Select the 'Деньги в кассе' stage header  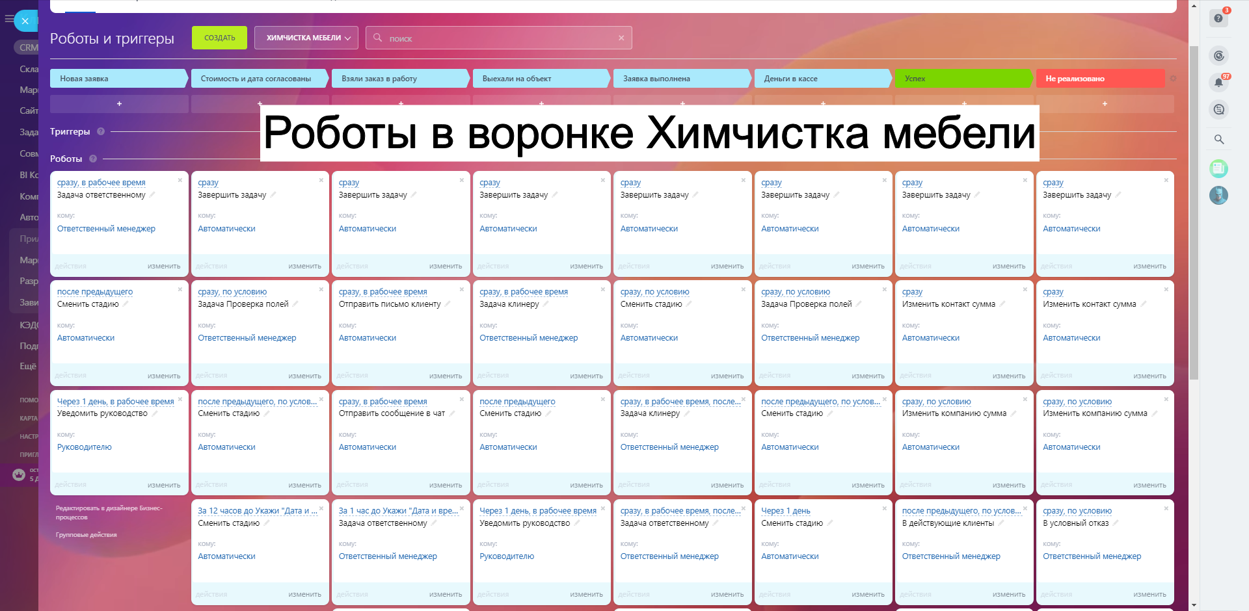[x=822, y=79]
